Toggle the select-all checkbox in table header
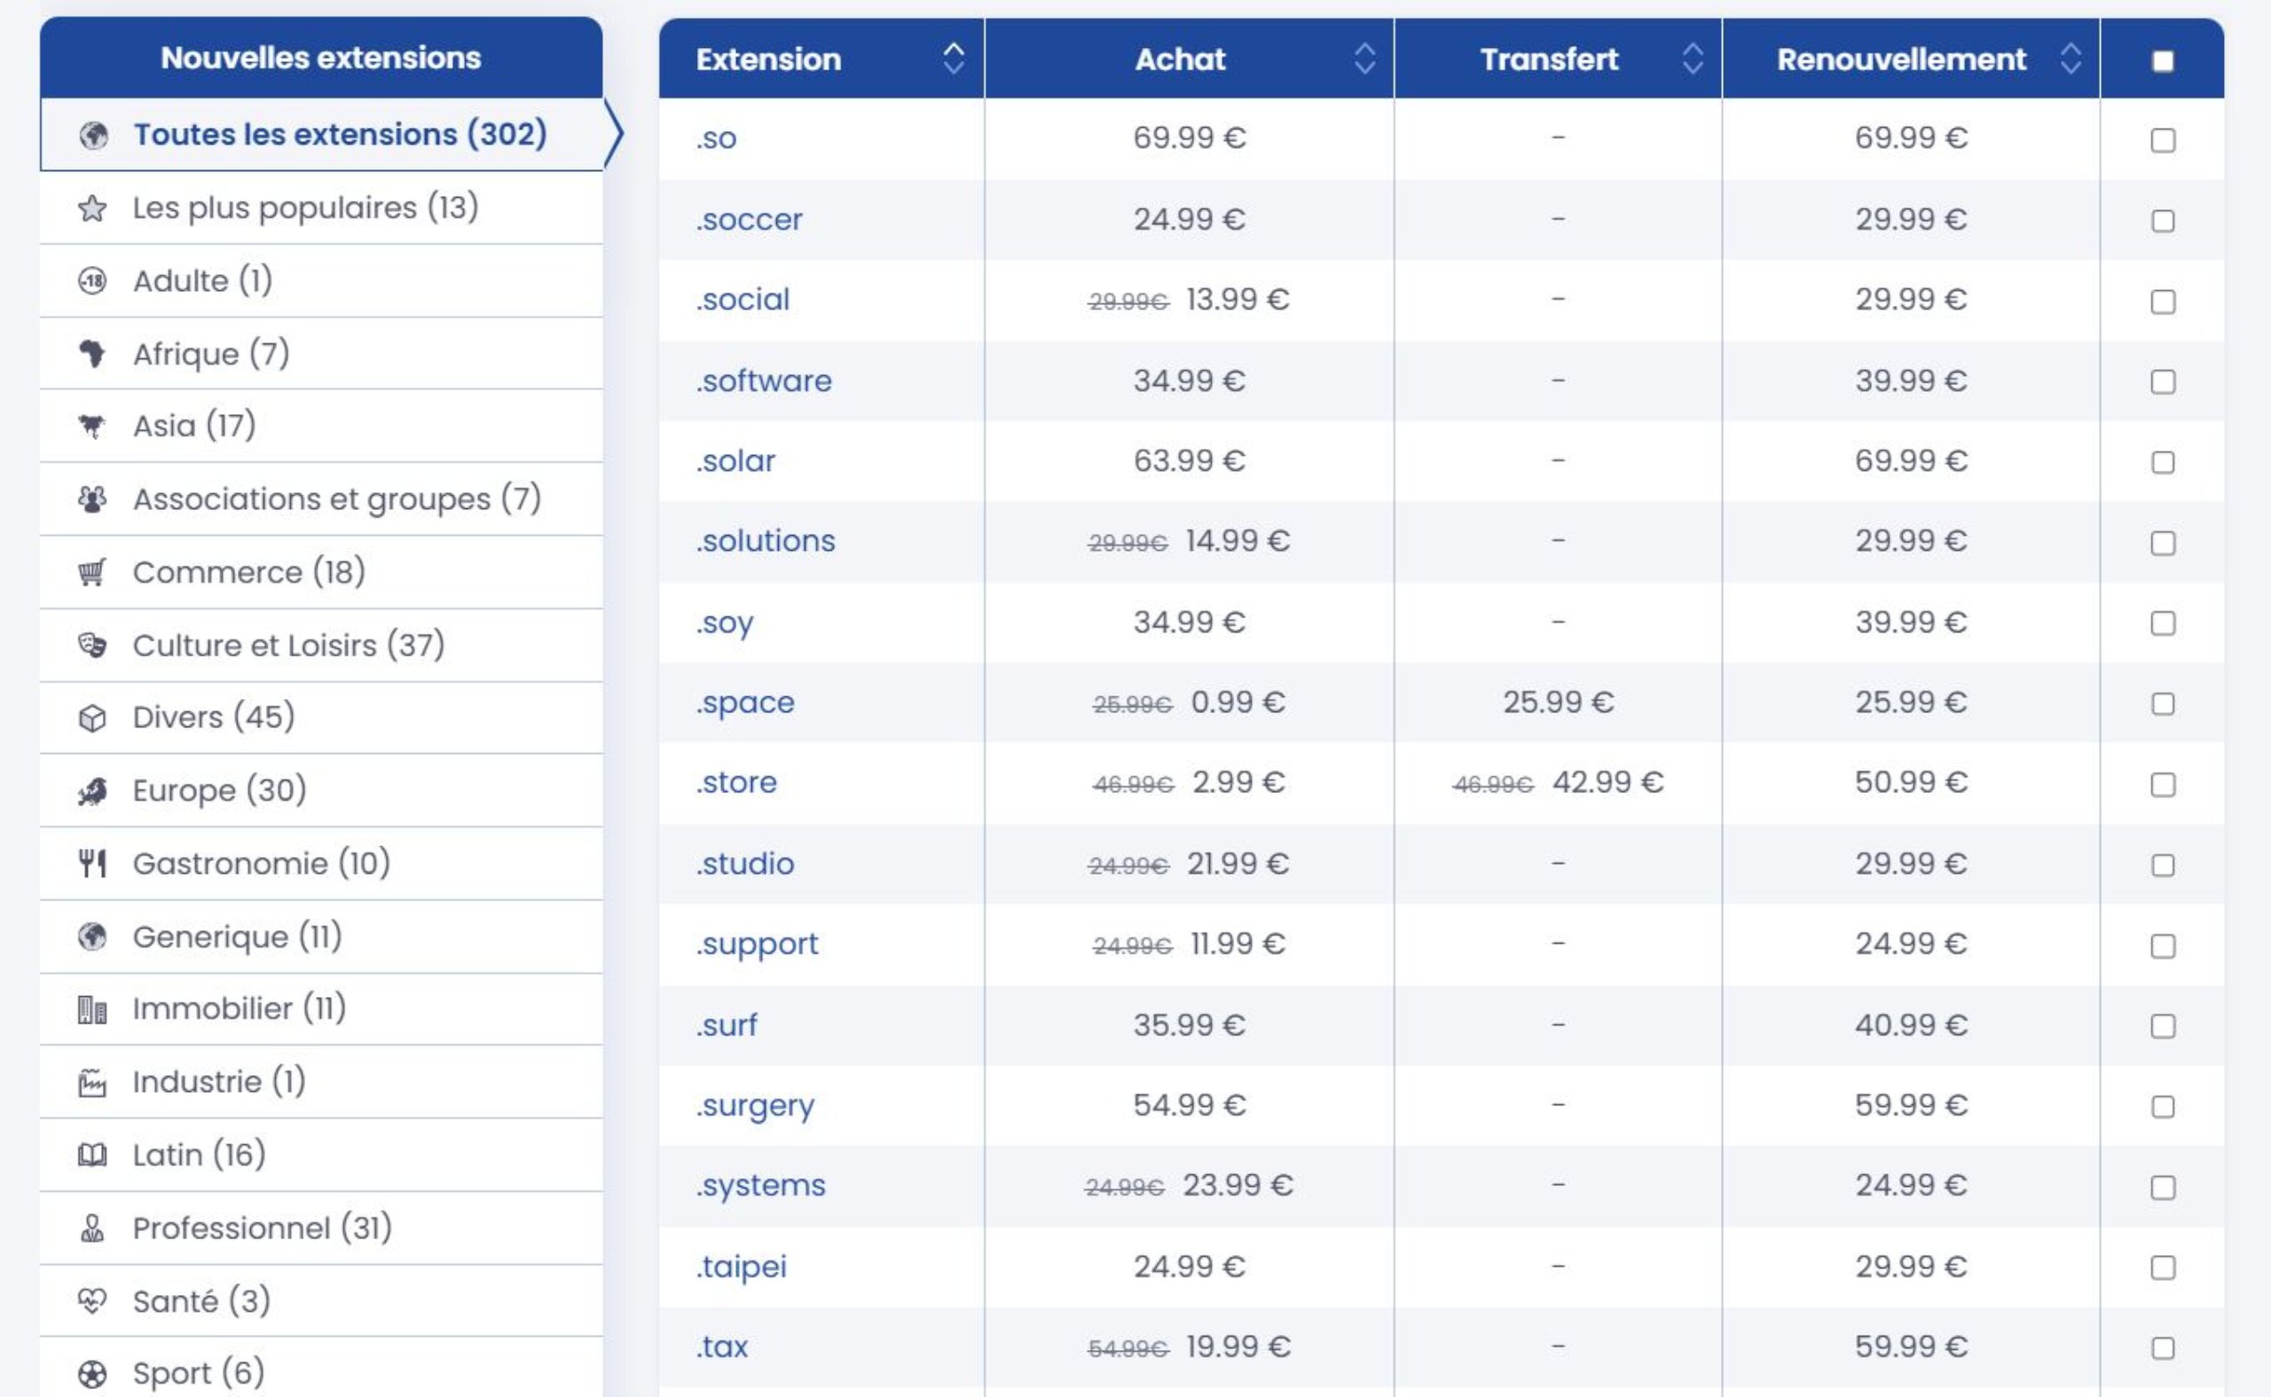Image resolution: width=2271 pixels, height=1397 pixels. pos(2163,61)
